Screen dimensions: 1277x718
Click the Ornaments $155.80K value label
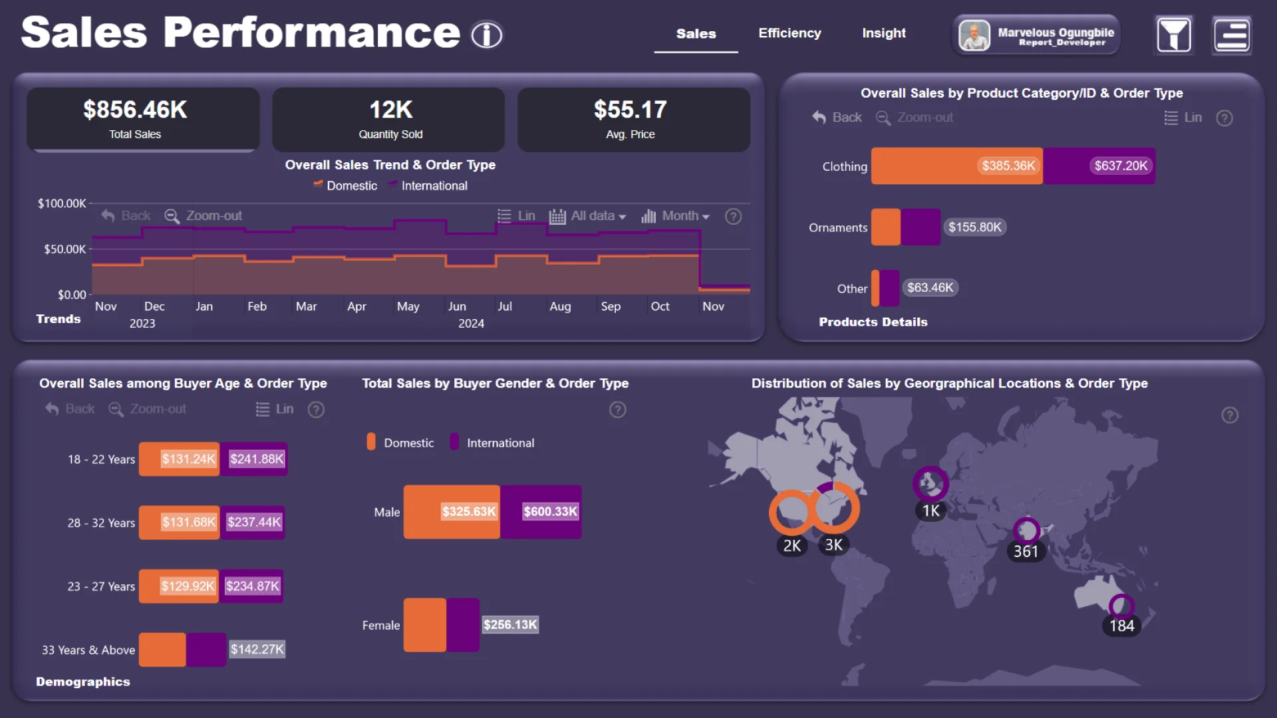pos(974,227)
